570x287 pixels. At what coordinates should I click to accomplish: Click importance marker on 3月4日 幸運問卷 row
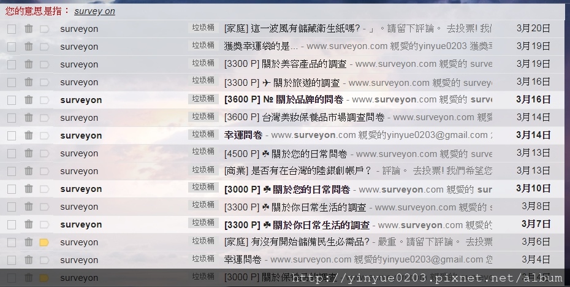44,261
